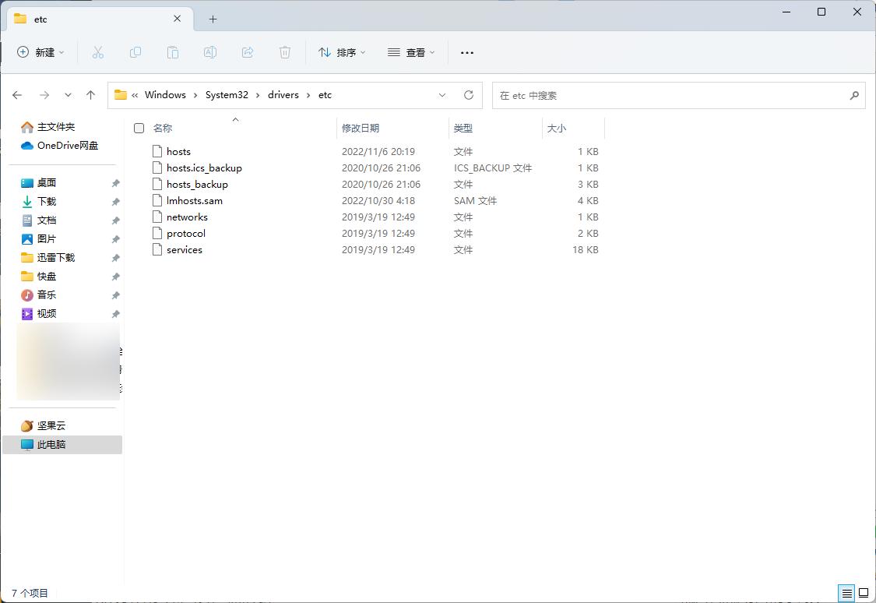
Task: Click the Copy icon in the toolbar
Action: pyautogui.click(x=135, y=52)
